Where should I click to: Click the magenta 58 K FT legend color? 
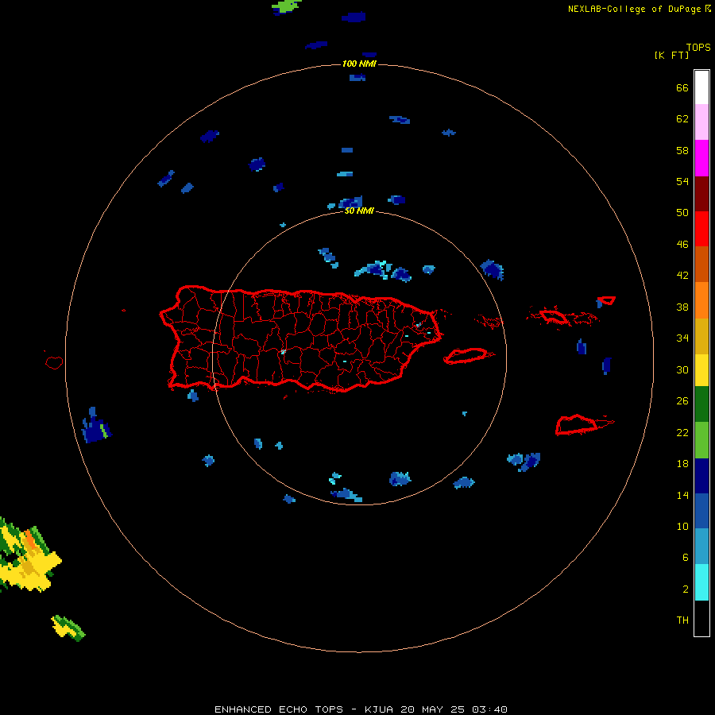(x=701, y=158)
